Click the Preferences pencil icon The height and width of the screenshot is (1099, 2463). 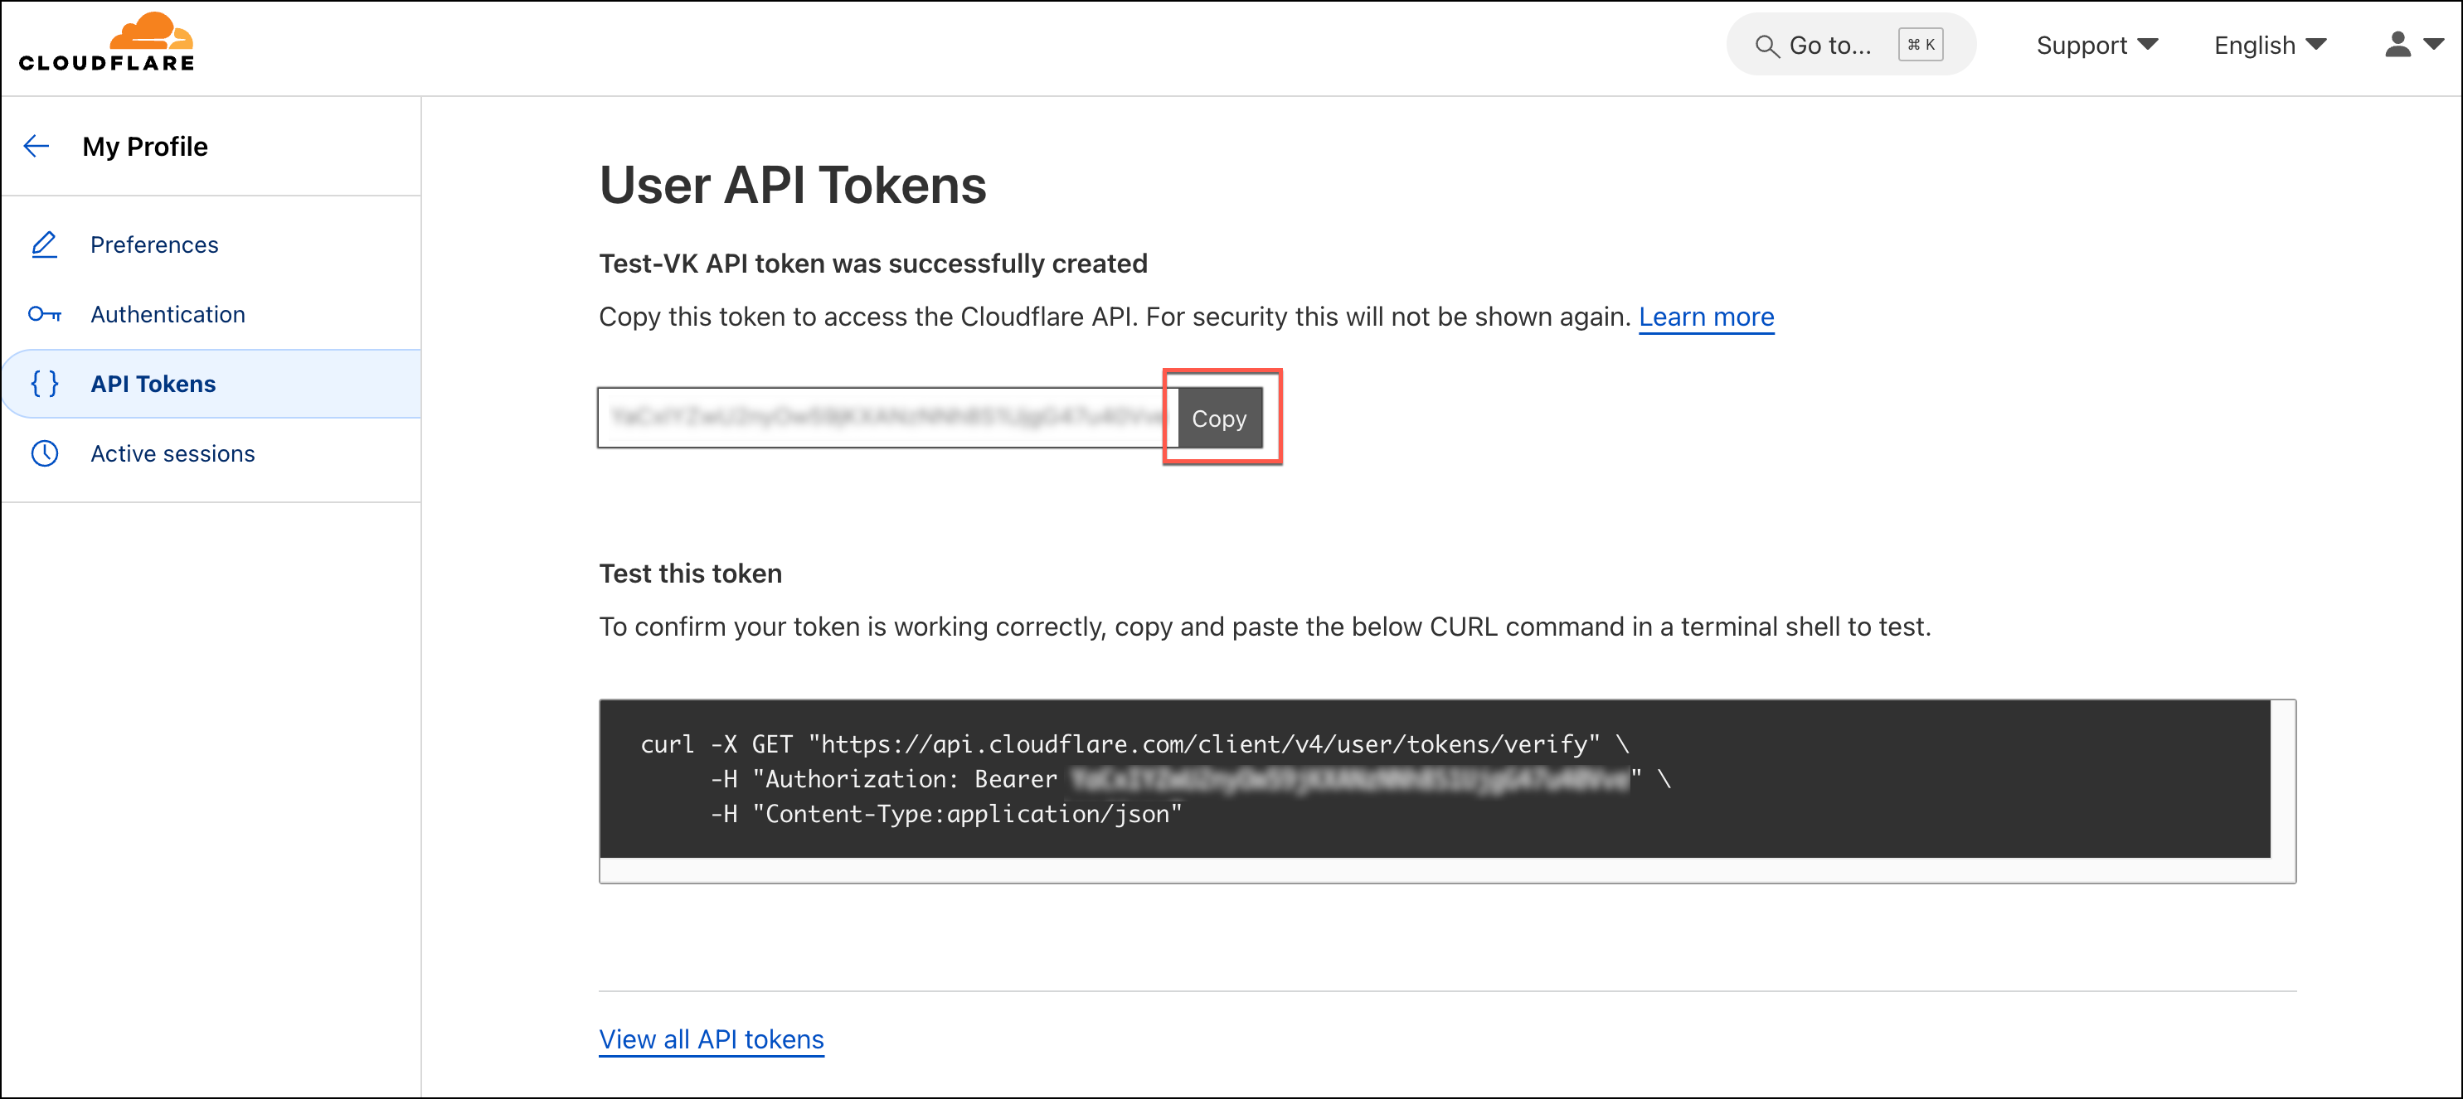tap(44, 244)
